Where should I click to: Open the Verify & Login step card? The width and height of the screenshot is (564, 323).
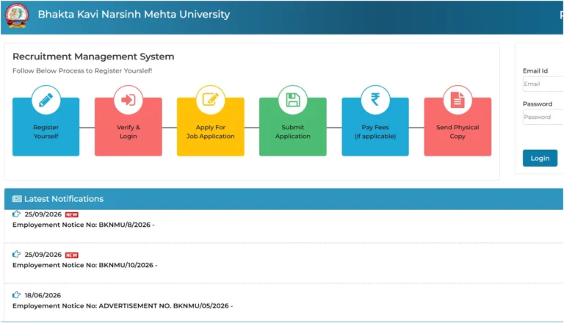[128, 126]
